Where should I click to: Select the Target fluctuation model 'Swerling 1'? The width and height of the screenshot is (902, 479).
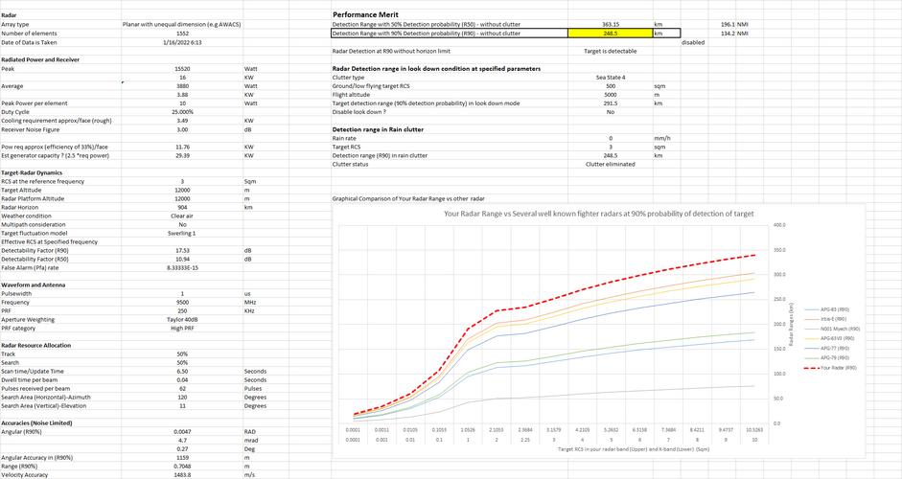click(182, 233)
